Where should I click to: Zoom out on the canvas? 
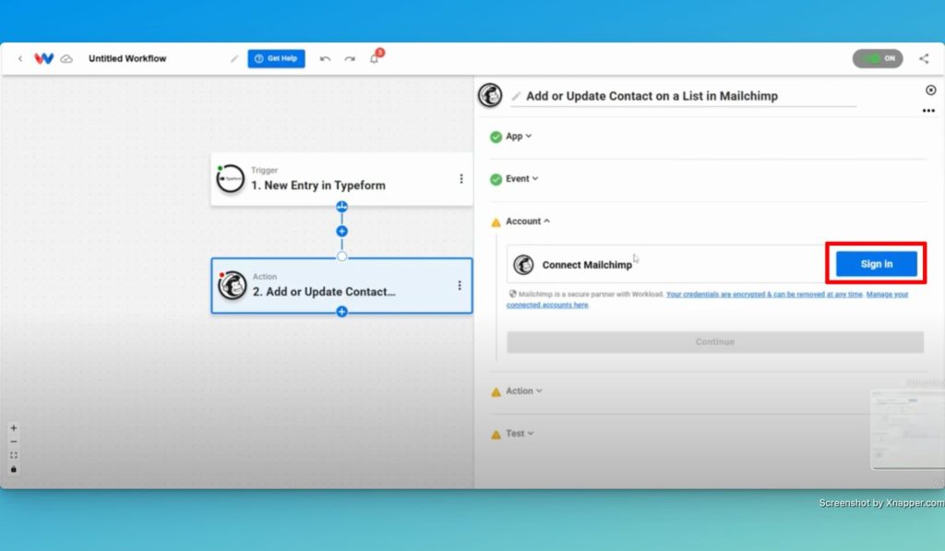(13, 442)
